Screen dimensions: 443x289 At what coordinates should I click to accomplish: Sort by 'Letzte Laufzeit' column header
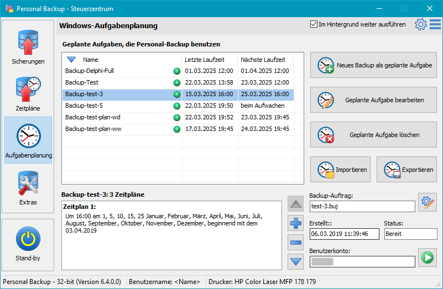(210, 60)
